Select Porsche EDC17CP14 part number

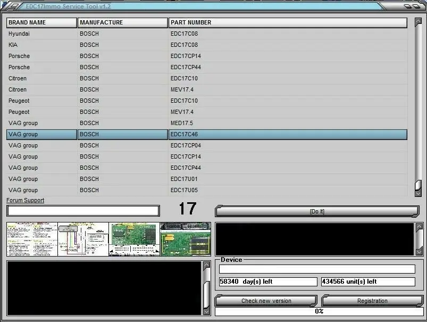point(186,56)
